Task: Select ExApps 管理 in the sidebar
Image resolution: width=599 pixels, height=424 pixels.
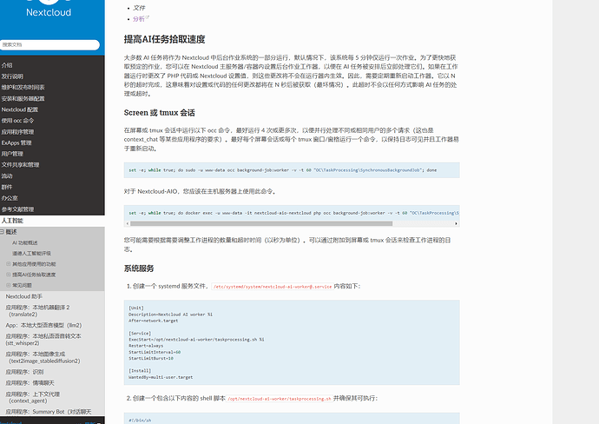Action: [17, 142]
